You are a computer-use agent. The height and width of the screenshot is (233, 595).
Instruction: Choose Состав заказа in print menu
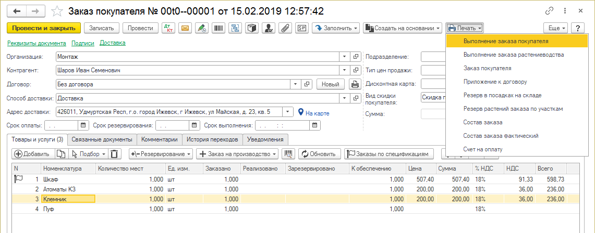[x=482, y=122]
